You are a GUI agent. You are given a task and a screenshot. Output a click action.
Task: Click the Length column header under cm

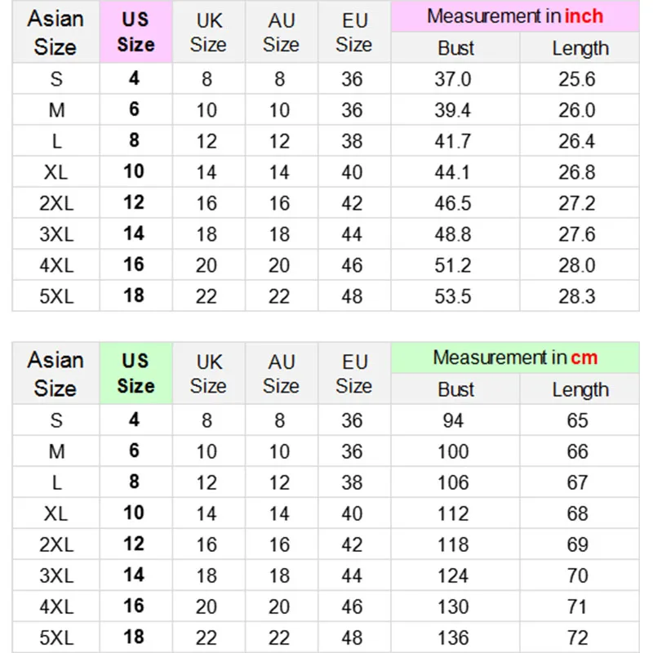pyautogui.click(x=580, y=389)
